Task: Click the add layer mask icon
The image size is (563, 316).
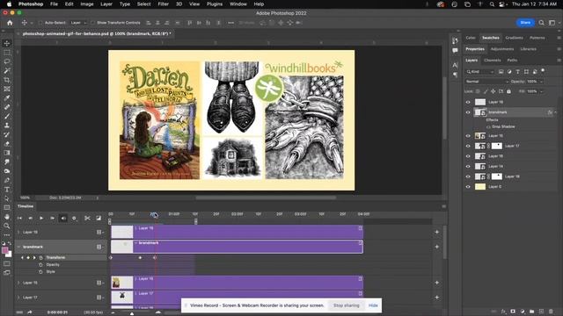Action: coord(513,312)
